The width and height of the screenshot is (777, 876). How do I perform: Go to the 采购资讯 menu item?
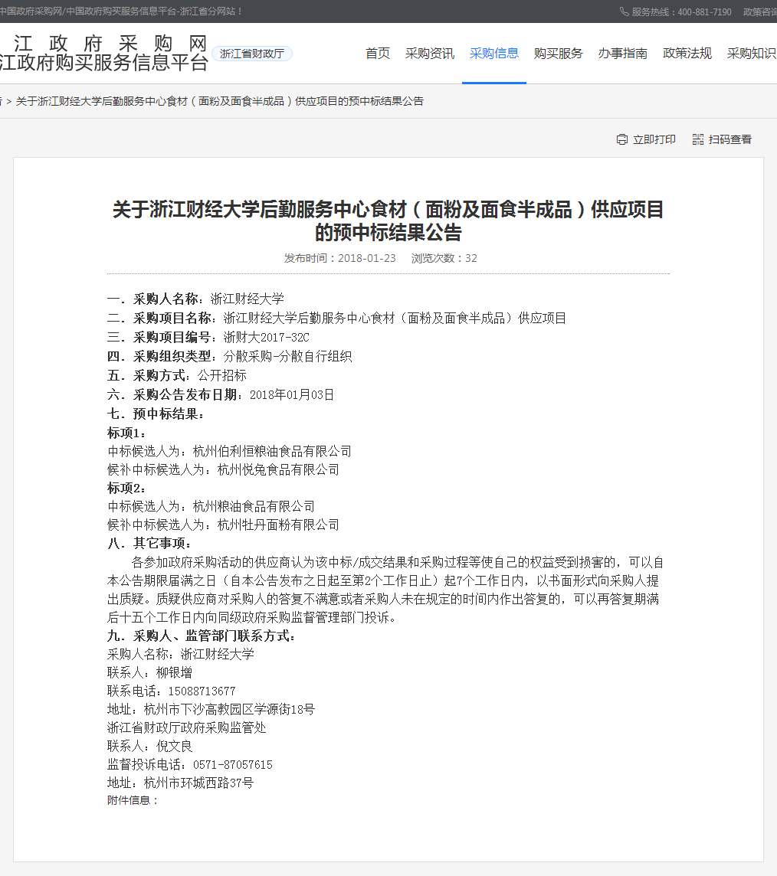430,54
